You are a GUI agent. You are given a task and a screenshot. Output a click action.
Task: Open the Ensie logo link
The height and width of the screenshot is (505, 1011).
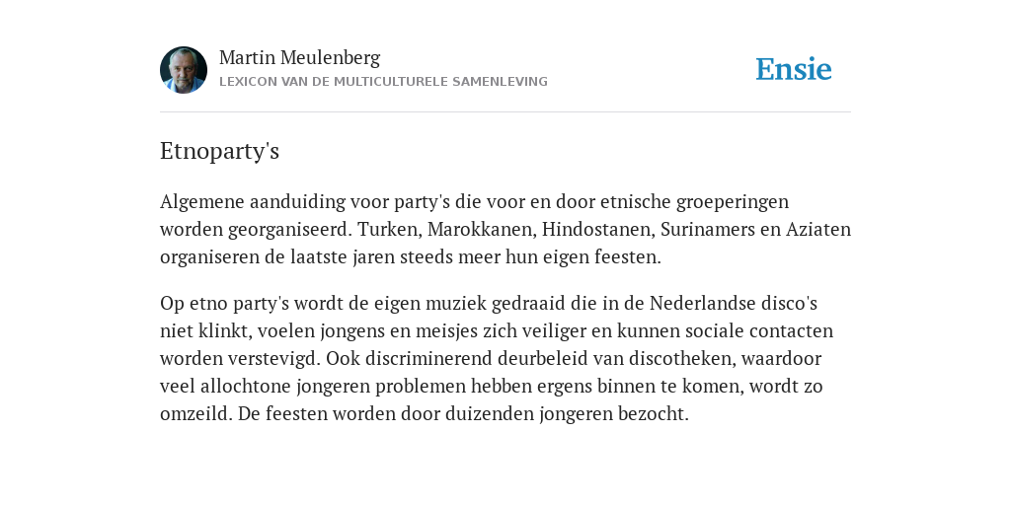coord(794,69)
